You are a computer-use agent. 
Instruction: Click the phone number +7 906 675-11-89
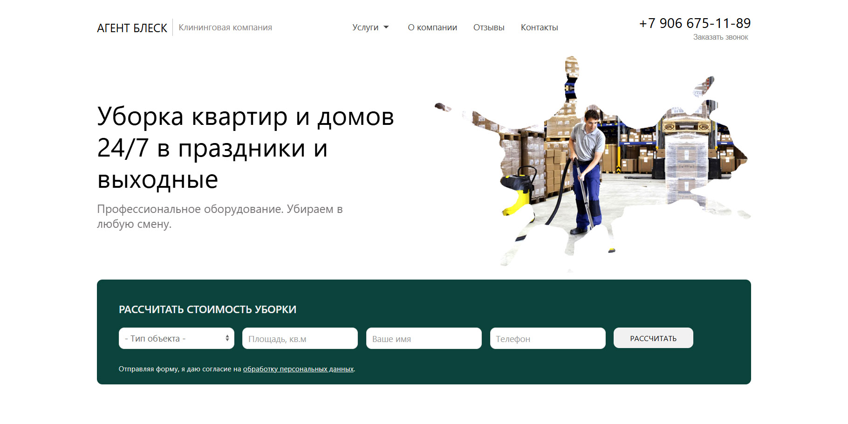point(695,23)
